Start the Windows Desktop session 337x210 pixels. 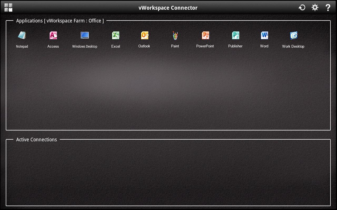tap(85, 35)
